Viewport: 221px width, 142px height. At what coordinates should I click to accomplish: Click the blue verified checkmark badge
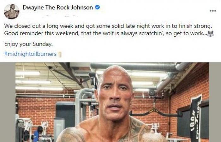click(97, 7)
